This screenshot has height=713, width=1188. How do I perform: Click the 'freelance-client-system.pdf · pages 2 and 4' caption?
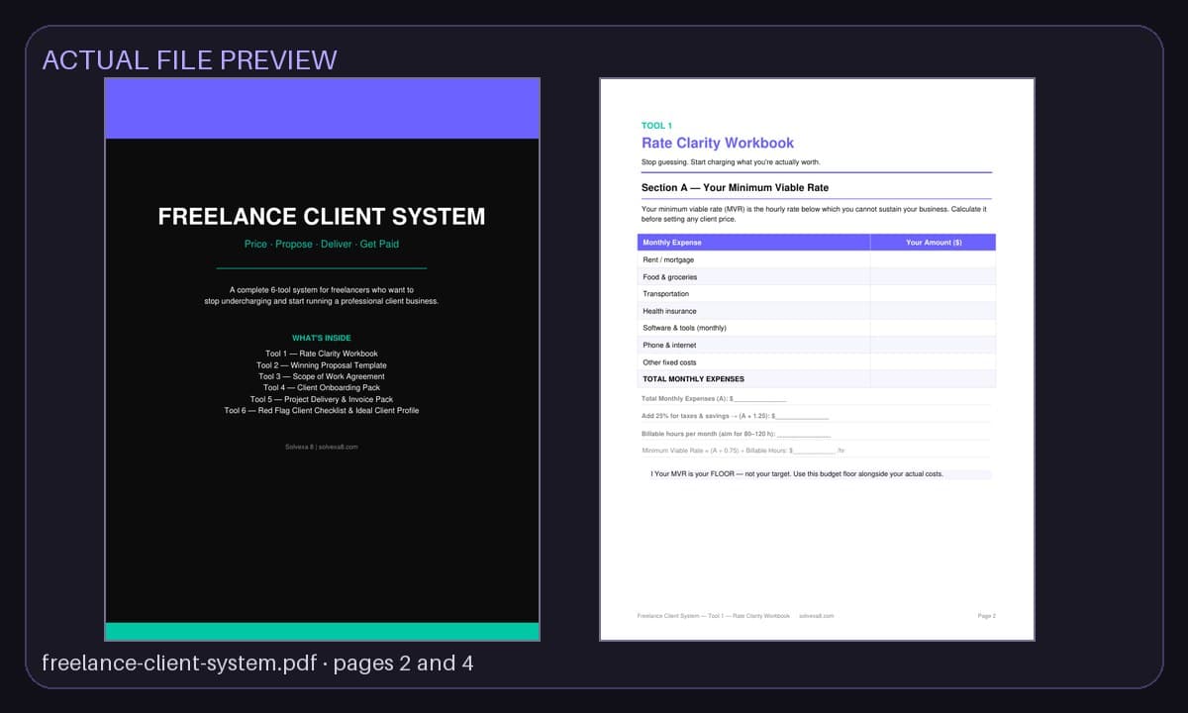click(x=257, y=663)
